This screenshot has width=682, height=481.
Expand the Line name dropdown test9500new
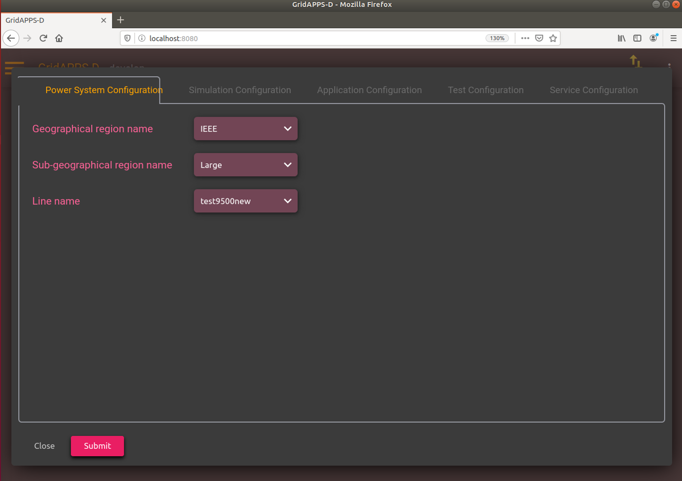[246, 201]
